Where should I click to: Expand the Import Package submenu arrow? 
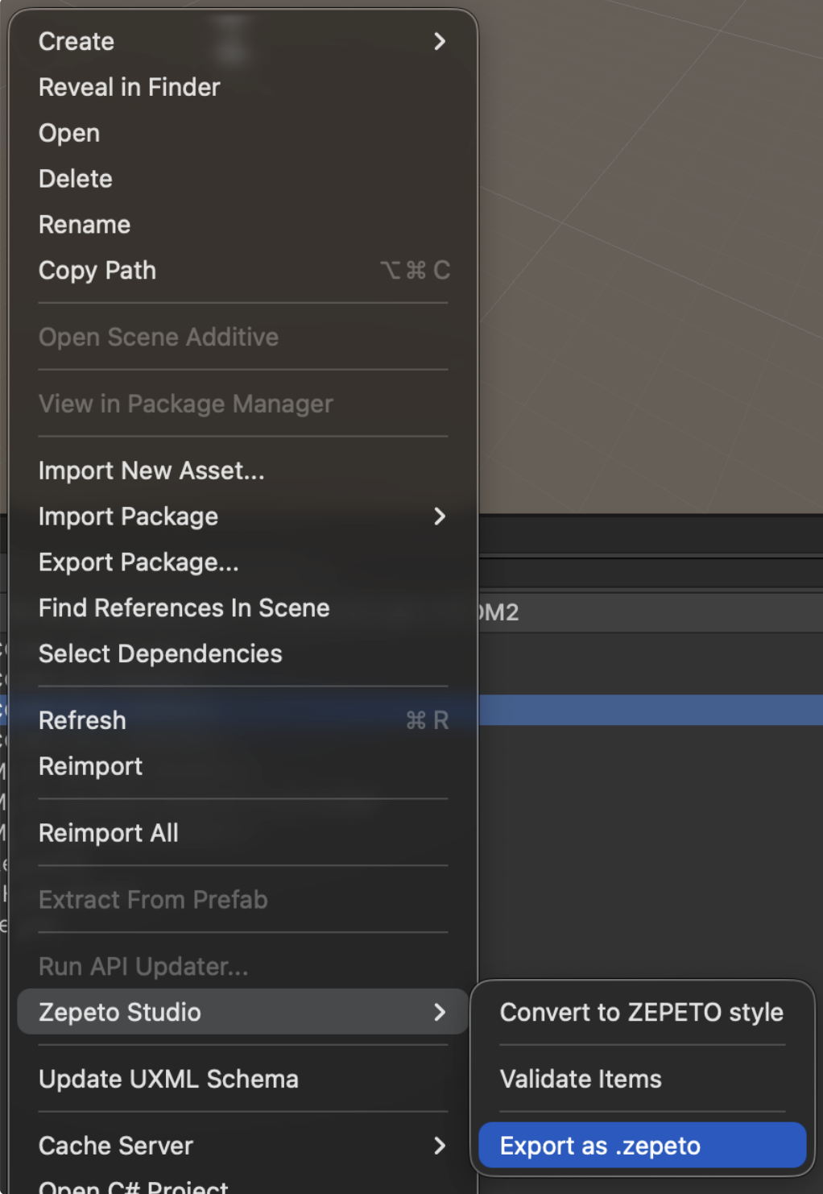[440, 516]
